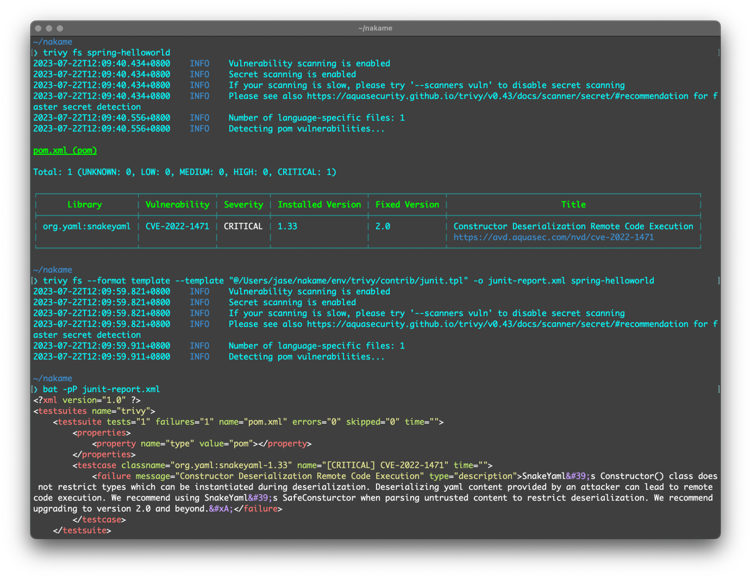Click the minimize window button in title bar
The height and width of the screenshot is (579, 751).
(49, 28)
